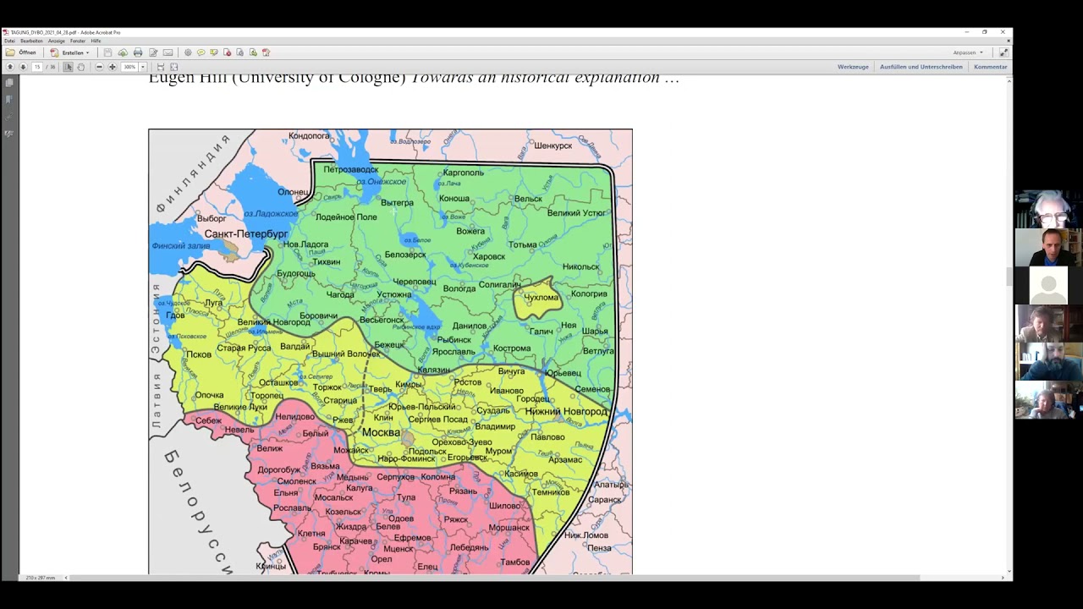The width and height of the screenshot is (1083, 609).
Task: Click the page number field showing 15
Action: pos(37,67)
